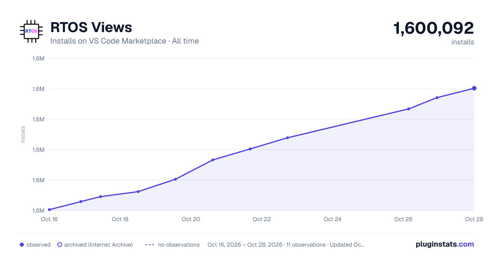Click the Oct 16, 2026 – Oct 28, 2026 date range text
The image size is (494, 259).
pyautogui.click(x=245, y=245)
